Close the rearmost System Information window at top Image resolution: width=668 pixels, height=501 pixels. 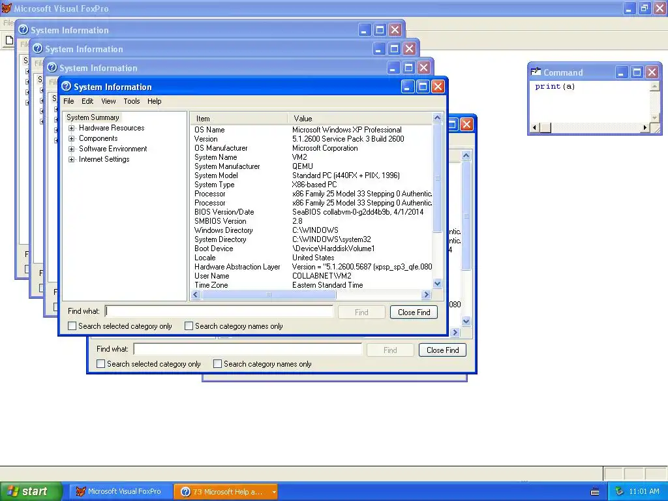pyautogui.click(x=395, y=30)
